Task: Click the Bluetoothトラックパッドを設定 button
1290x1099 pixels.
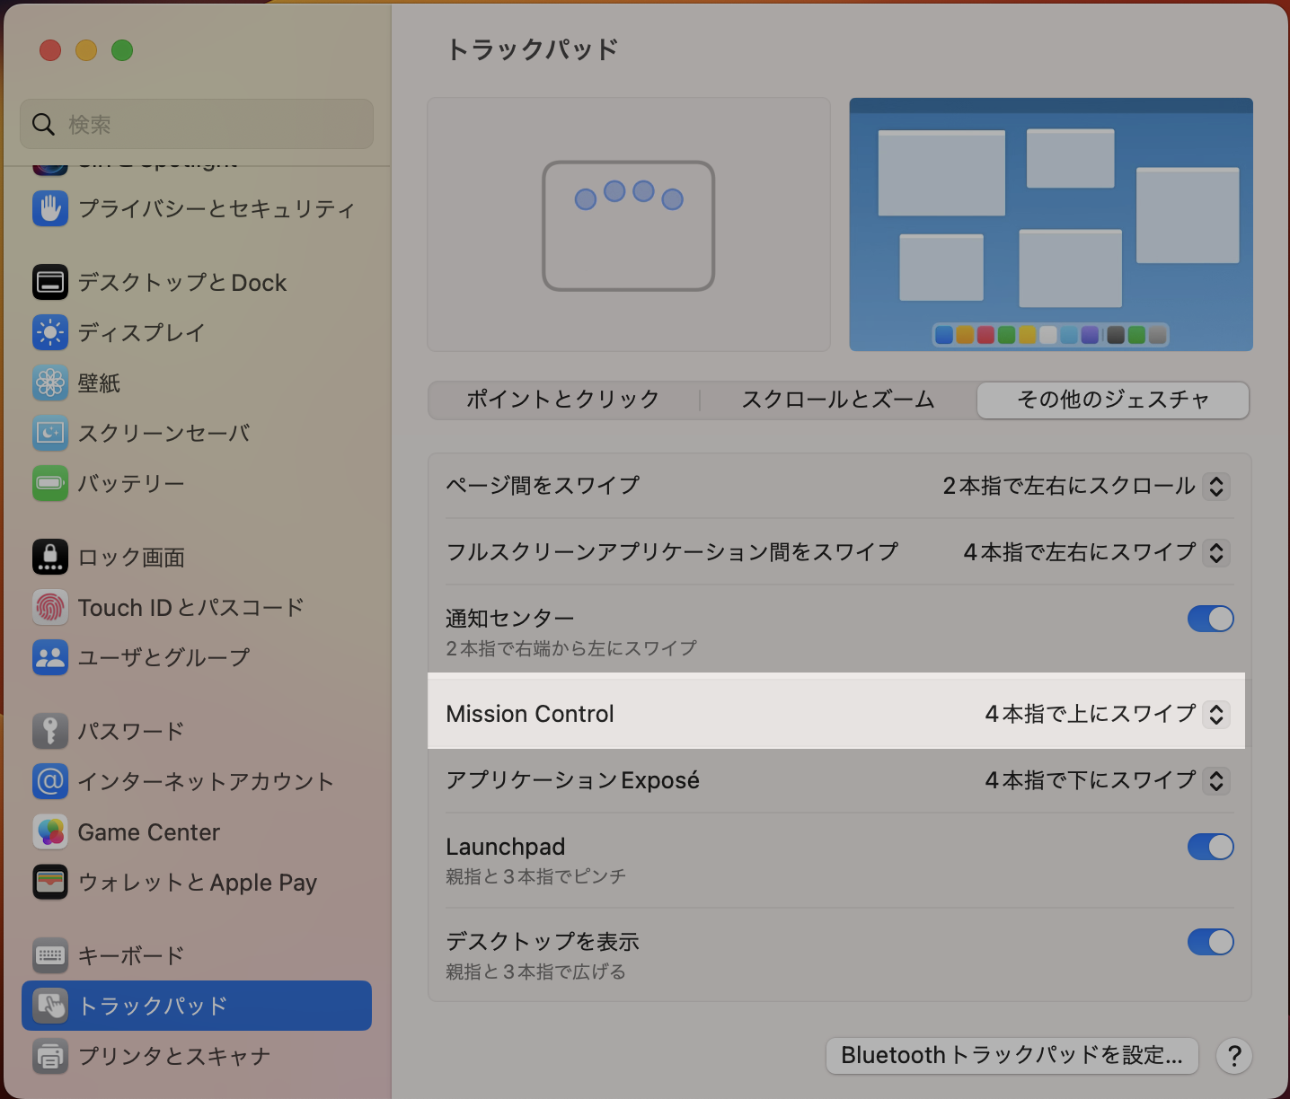Action: [x=1012, y=1055]
